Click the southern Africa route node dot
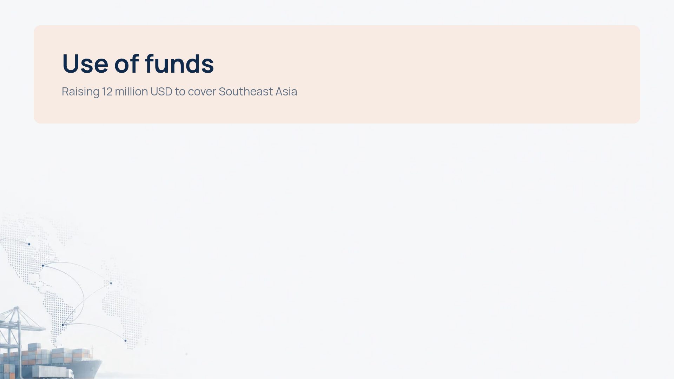The height and width of the screenshot is (379, 674). (x=125, y=340)
